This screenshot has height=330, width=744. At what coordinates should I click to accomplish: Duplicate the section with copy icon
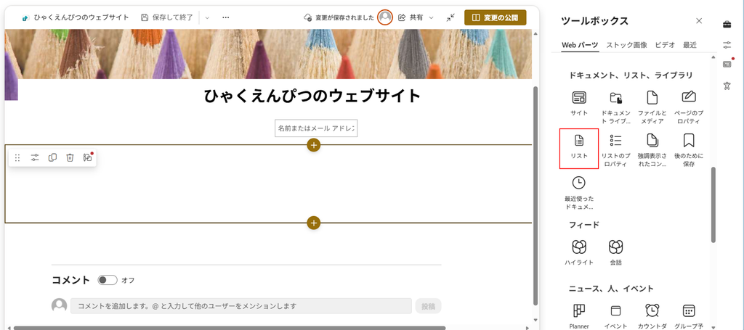[52, 157]
